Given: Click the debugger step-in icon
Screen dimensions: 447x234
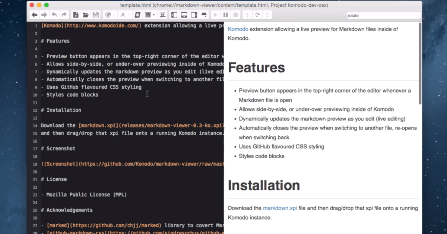Looking at the screenshot, I should 247,15.
